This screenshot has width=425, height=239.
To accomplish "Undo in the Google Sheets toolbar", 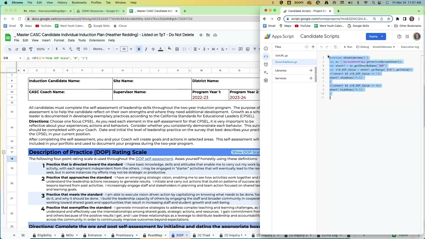I will (x=10, y=49).
